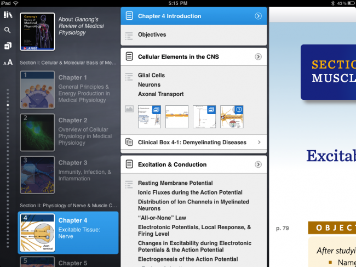The height and width of the screenshot is (267, 356).
Task: Open the neuron figure thumbnail with question badge
Action: 232,117
